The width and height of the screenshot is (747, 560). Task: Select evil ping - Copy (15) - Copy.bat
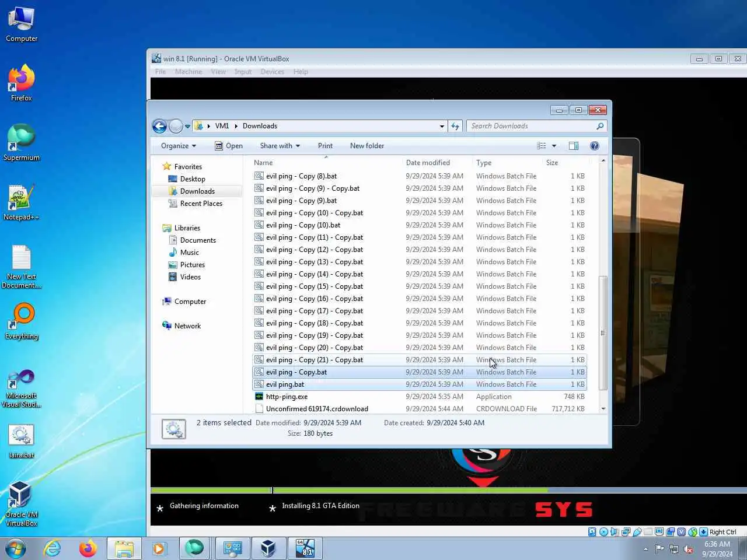coord(419,286)
